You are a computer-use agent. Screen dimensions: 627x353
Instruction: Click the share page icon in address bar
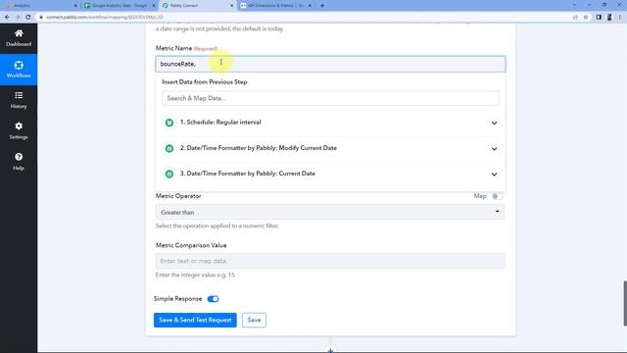tap(575, 18)
